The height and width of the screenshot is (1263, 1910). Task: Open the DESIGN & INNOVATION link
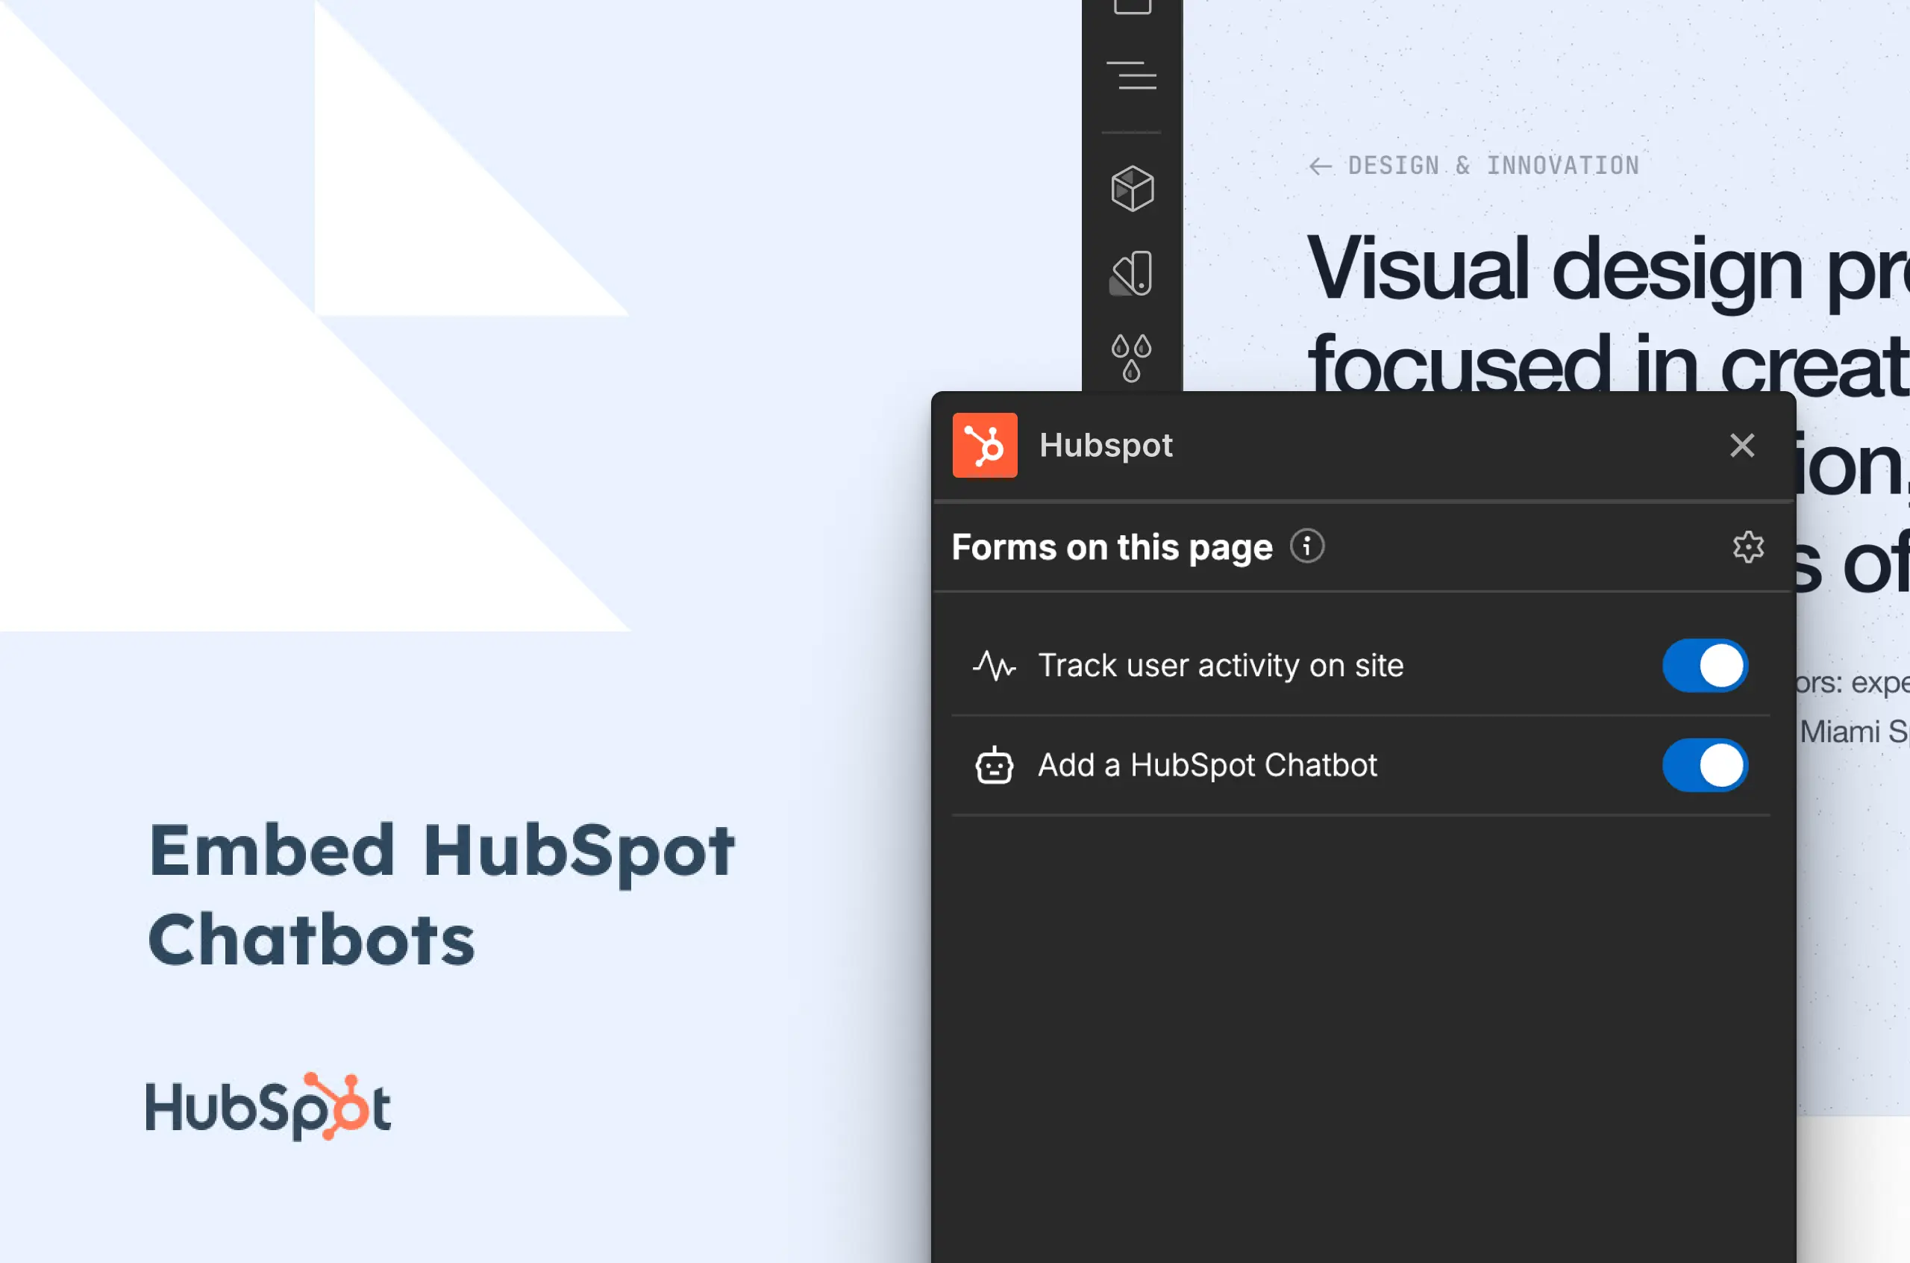tap(1493, 166)
